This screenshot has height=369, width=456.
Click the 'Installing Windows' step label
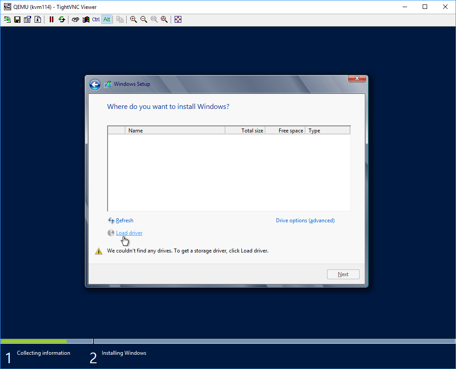124,353
